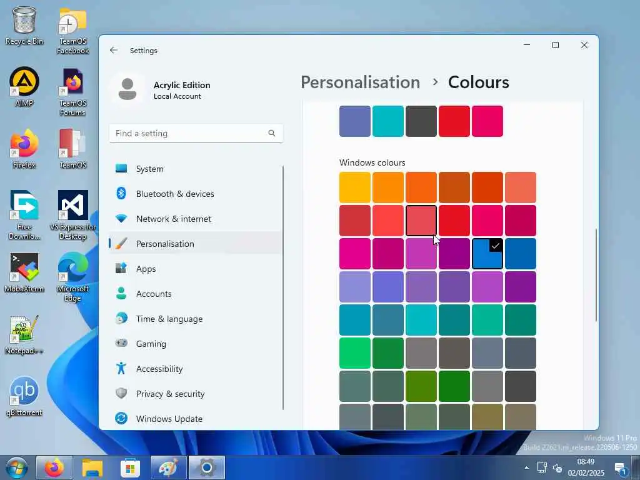Open Apps settings category
Viewport: 640px width, 480px height.
pos(195,269)
